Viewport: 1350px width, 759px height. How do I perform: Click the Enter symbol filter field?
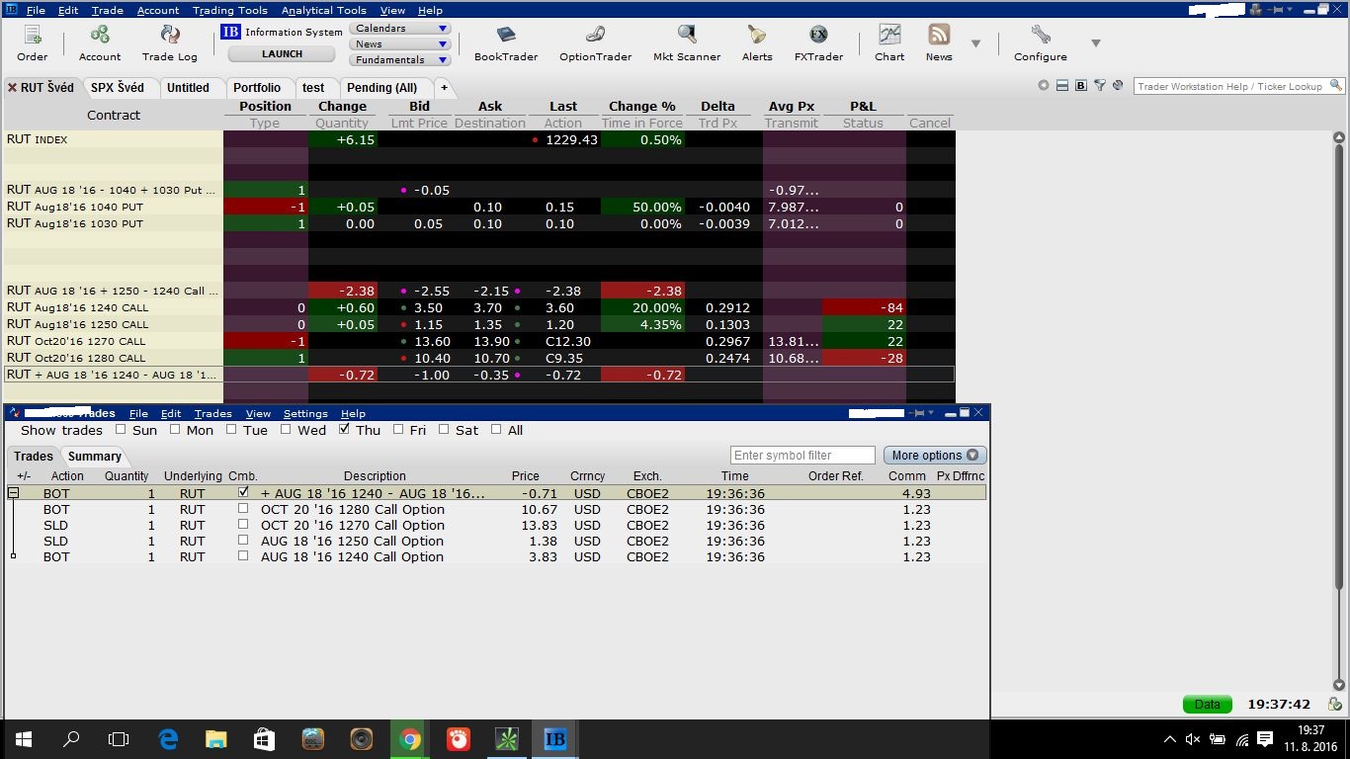click(802, 456)
